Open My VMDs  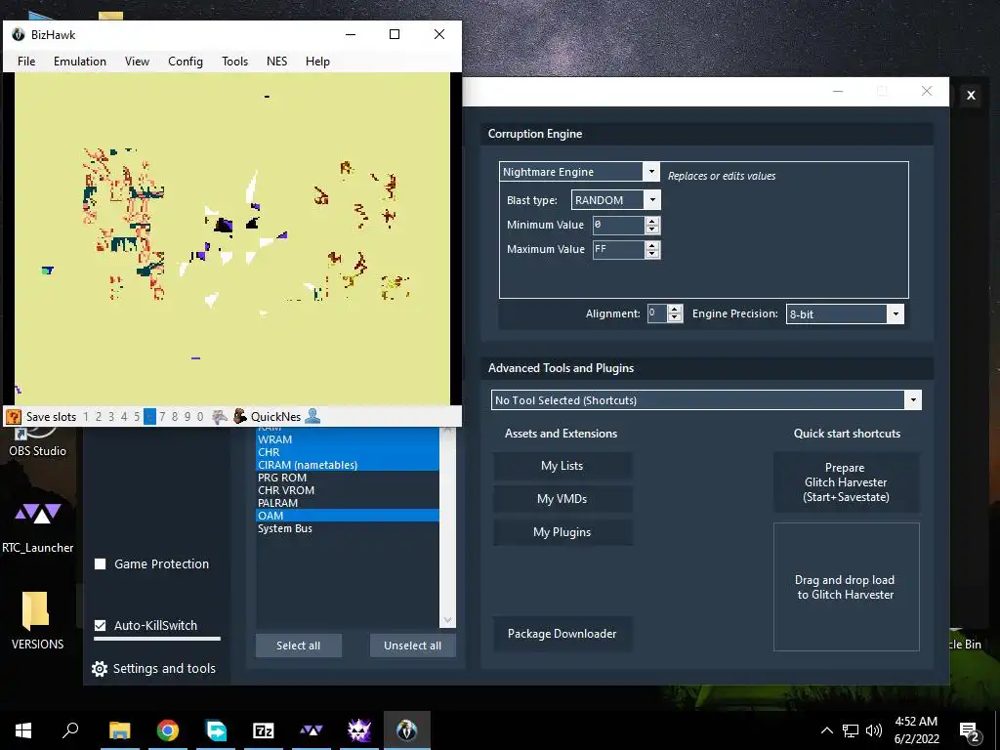click(562, 499)
